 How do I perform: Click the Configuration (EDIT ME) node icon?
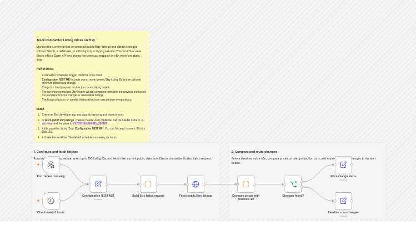[98, 184]
